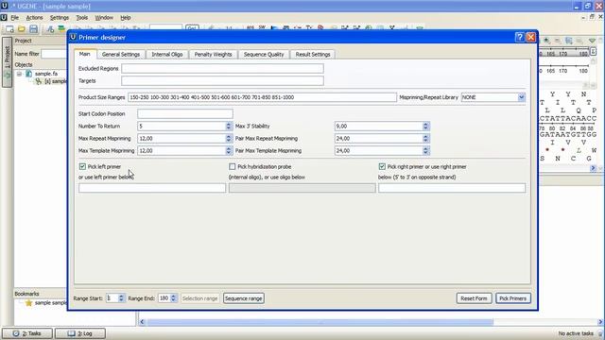The width and height of the screenshot is (605, 340).
Task: Go to the Result Settings tab
Action: click(x=313, y=55)
